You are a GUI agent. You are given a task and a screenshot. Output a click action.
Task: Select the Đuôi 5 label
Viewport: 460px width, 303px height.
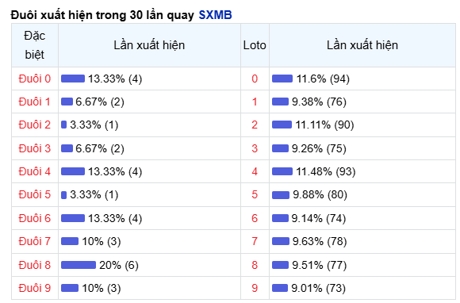point(35,194)
